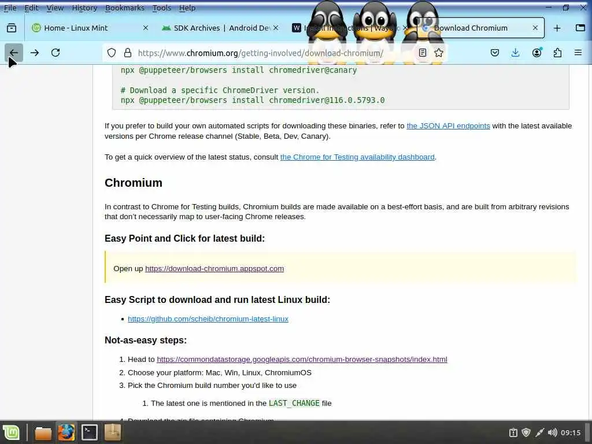Go forward one page

pyautogui.click(x=35, y=53)
